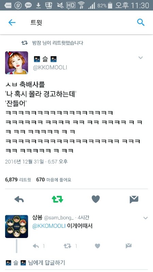The image size is (153, 272).
Task: Toggle the green retweet on main tweet
Action: pyautogui.click(x=57, y=199)
